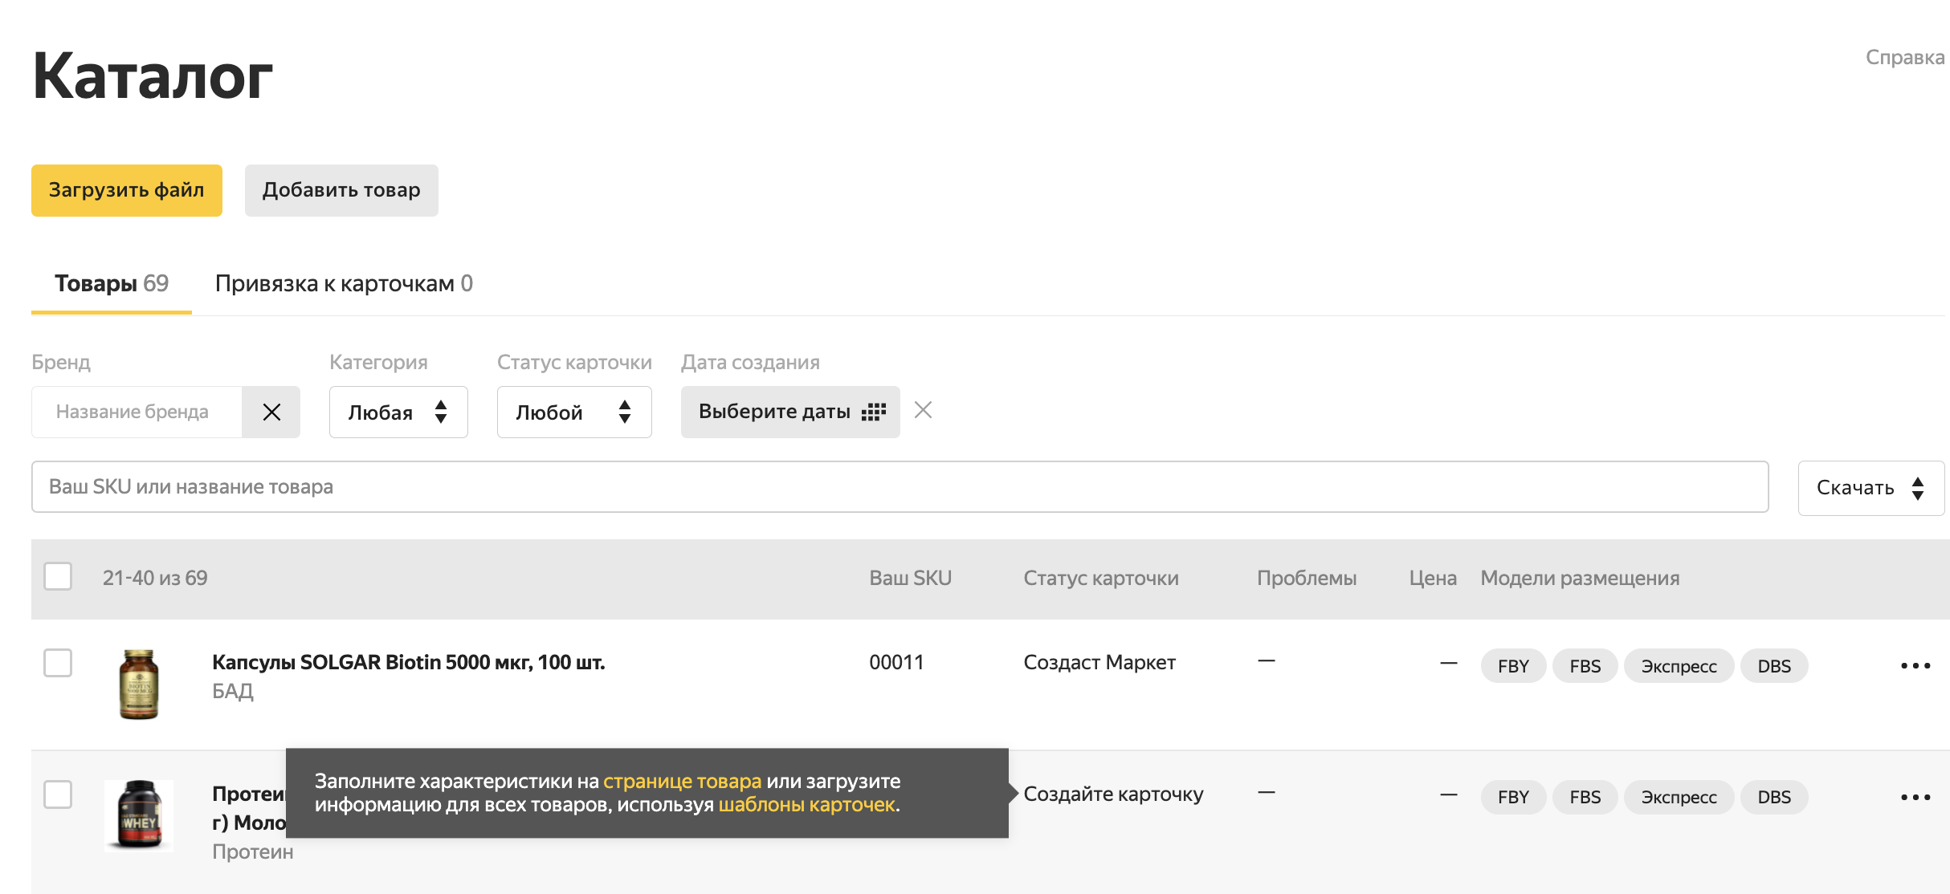Click the Добавить товар button
This screenshot has width=1950, height=894.
point(341,190)
